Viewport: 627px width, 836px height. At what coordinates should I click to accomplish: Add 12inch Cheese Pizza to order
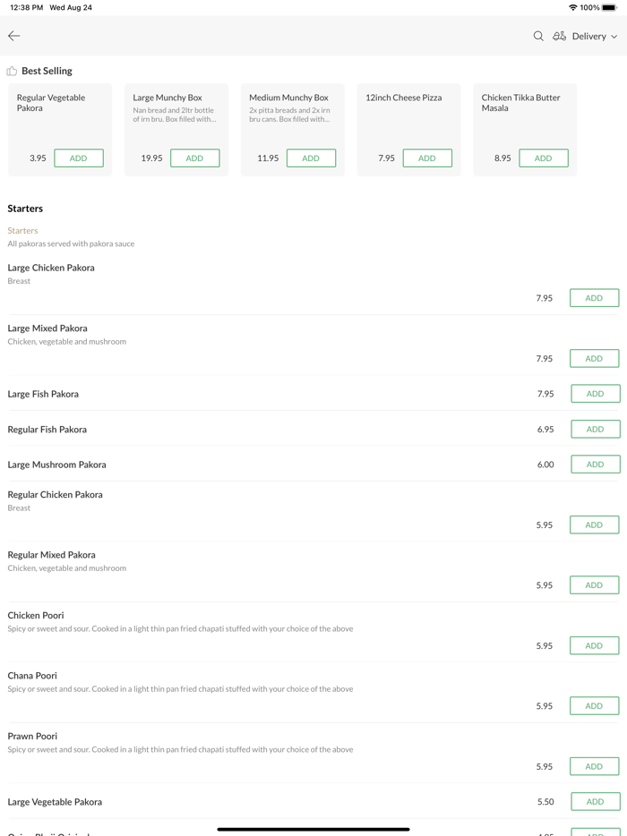tap(427, 158)
